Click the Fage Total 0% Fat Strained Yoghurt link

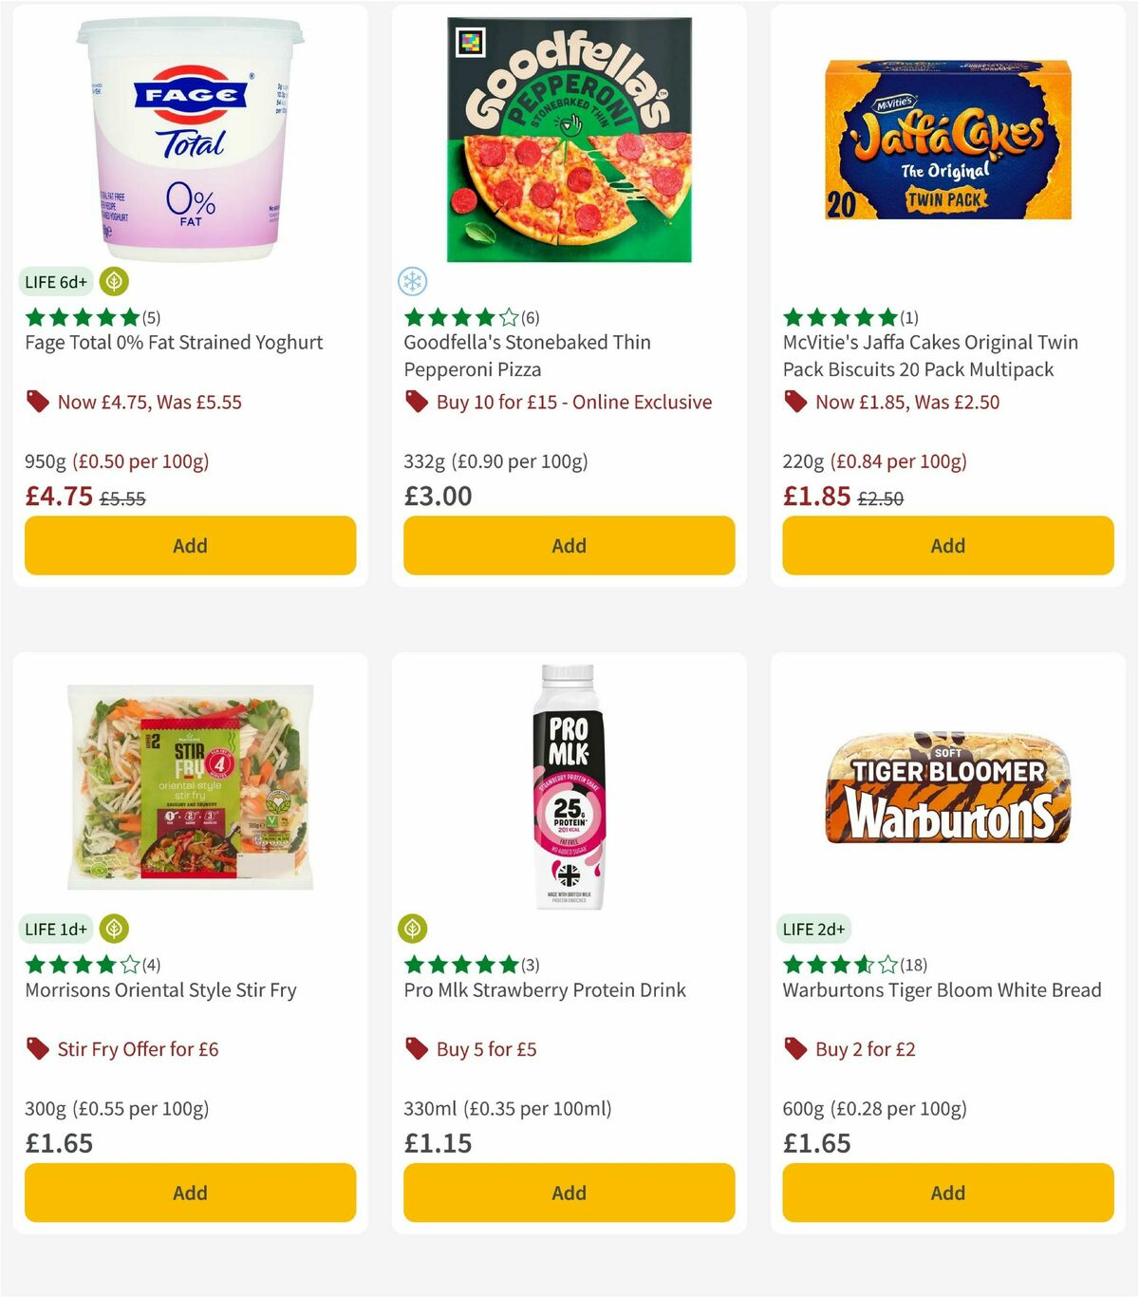click(173, 342)
